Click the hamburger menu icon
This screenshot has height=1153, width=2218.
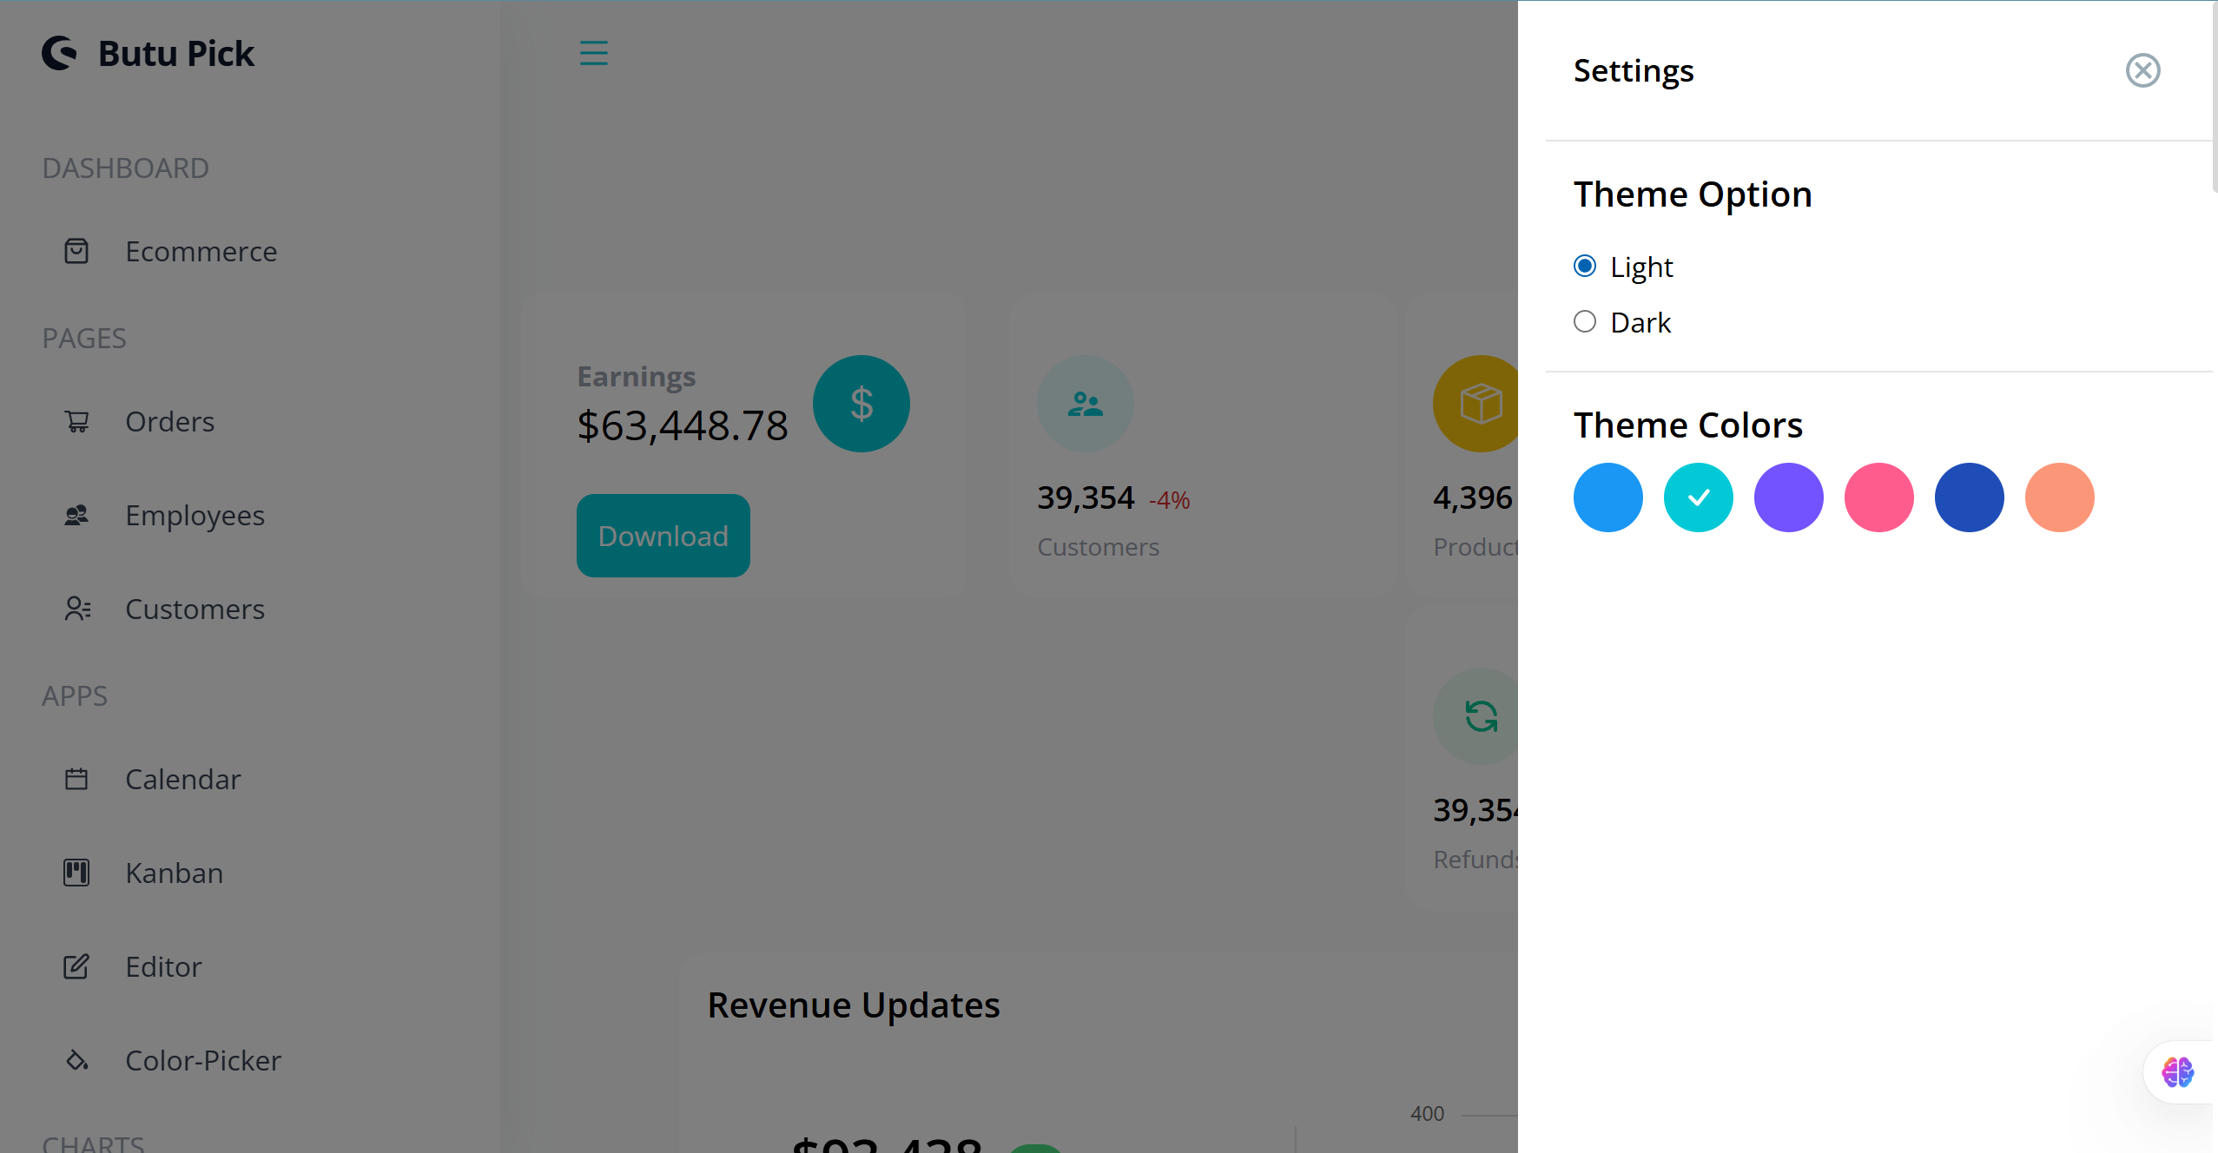pos(594,53)
